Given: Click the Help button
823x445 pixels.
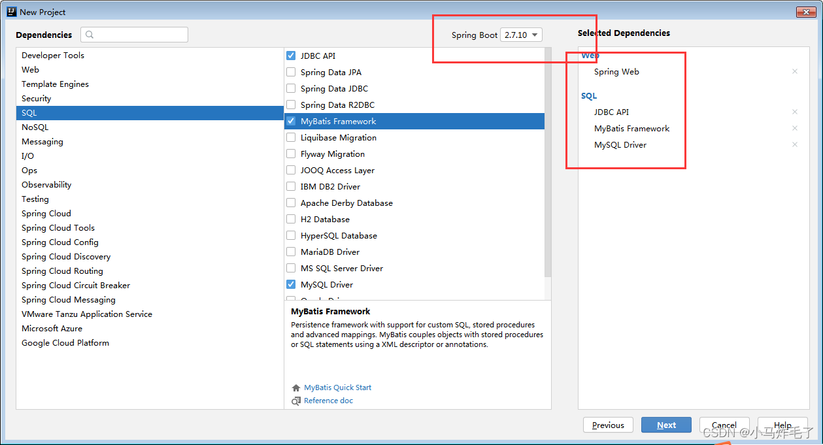Looking at the screenshot, I should click(782, 425).
